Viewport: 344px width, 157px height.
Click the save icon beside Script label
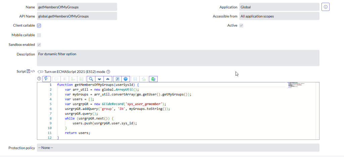[29, 71]
